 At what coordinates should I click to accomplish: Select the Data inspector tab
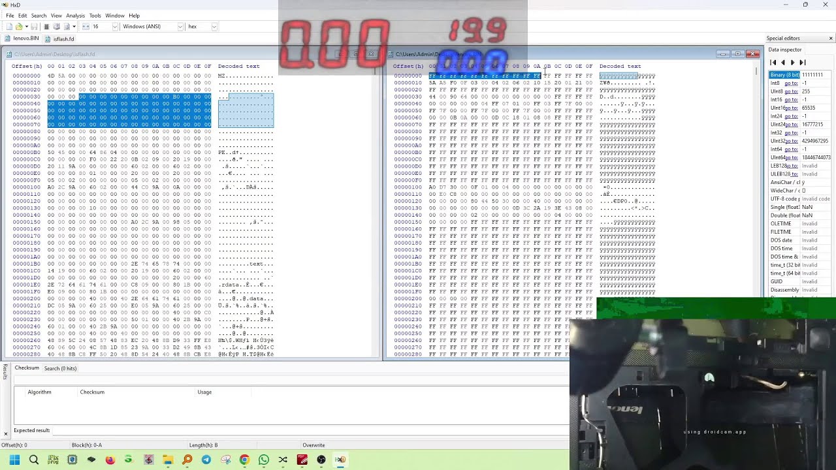[x=784, y=50]
